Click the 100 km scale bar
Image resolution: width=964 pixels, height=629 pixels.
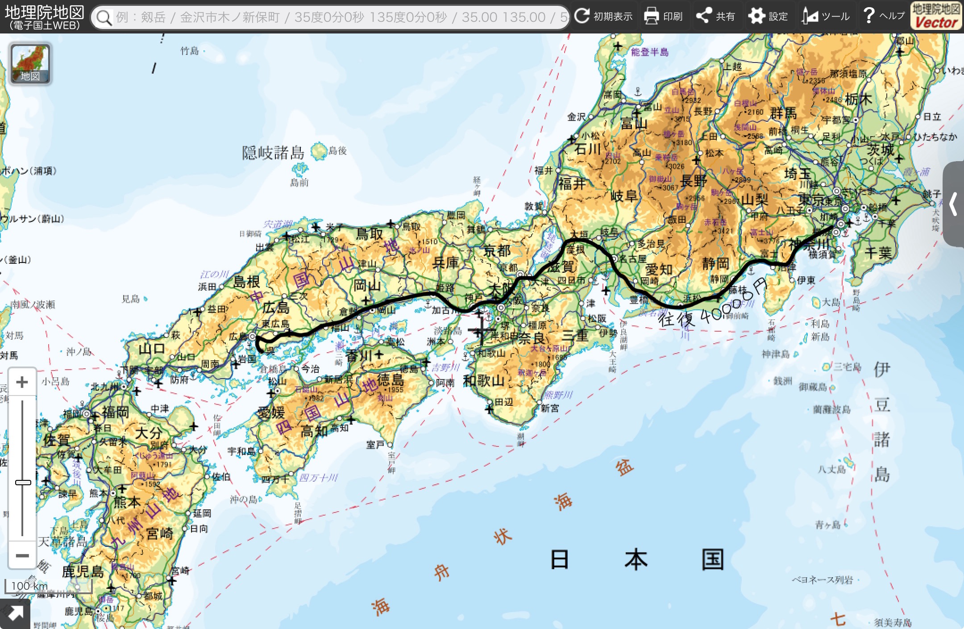[29, 586]
